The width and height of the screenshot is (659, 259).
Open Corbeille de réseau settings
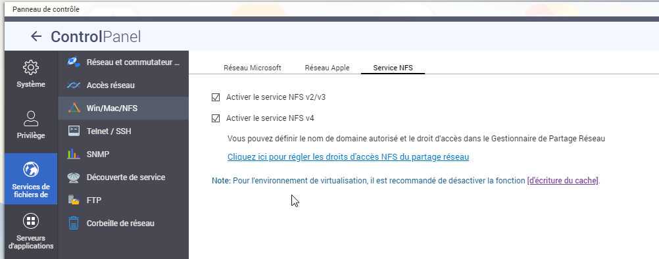click(x=123, y=224)
